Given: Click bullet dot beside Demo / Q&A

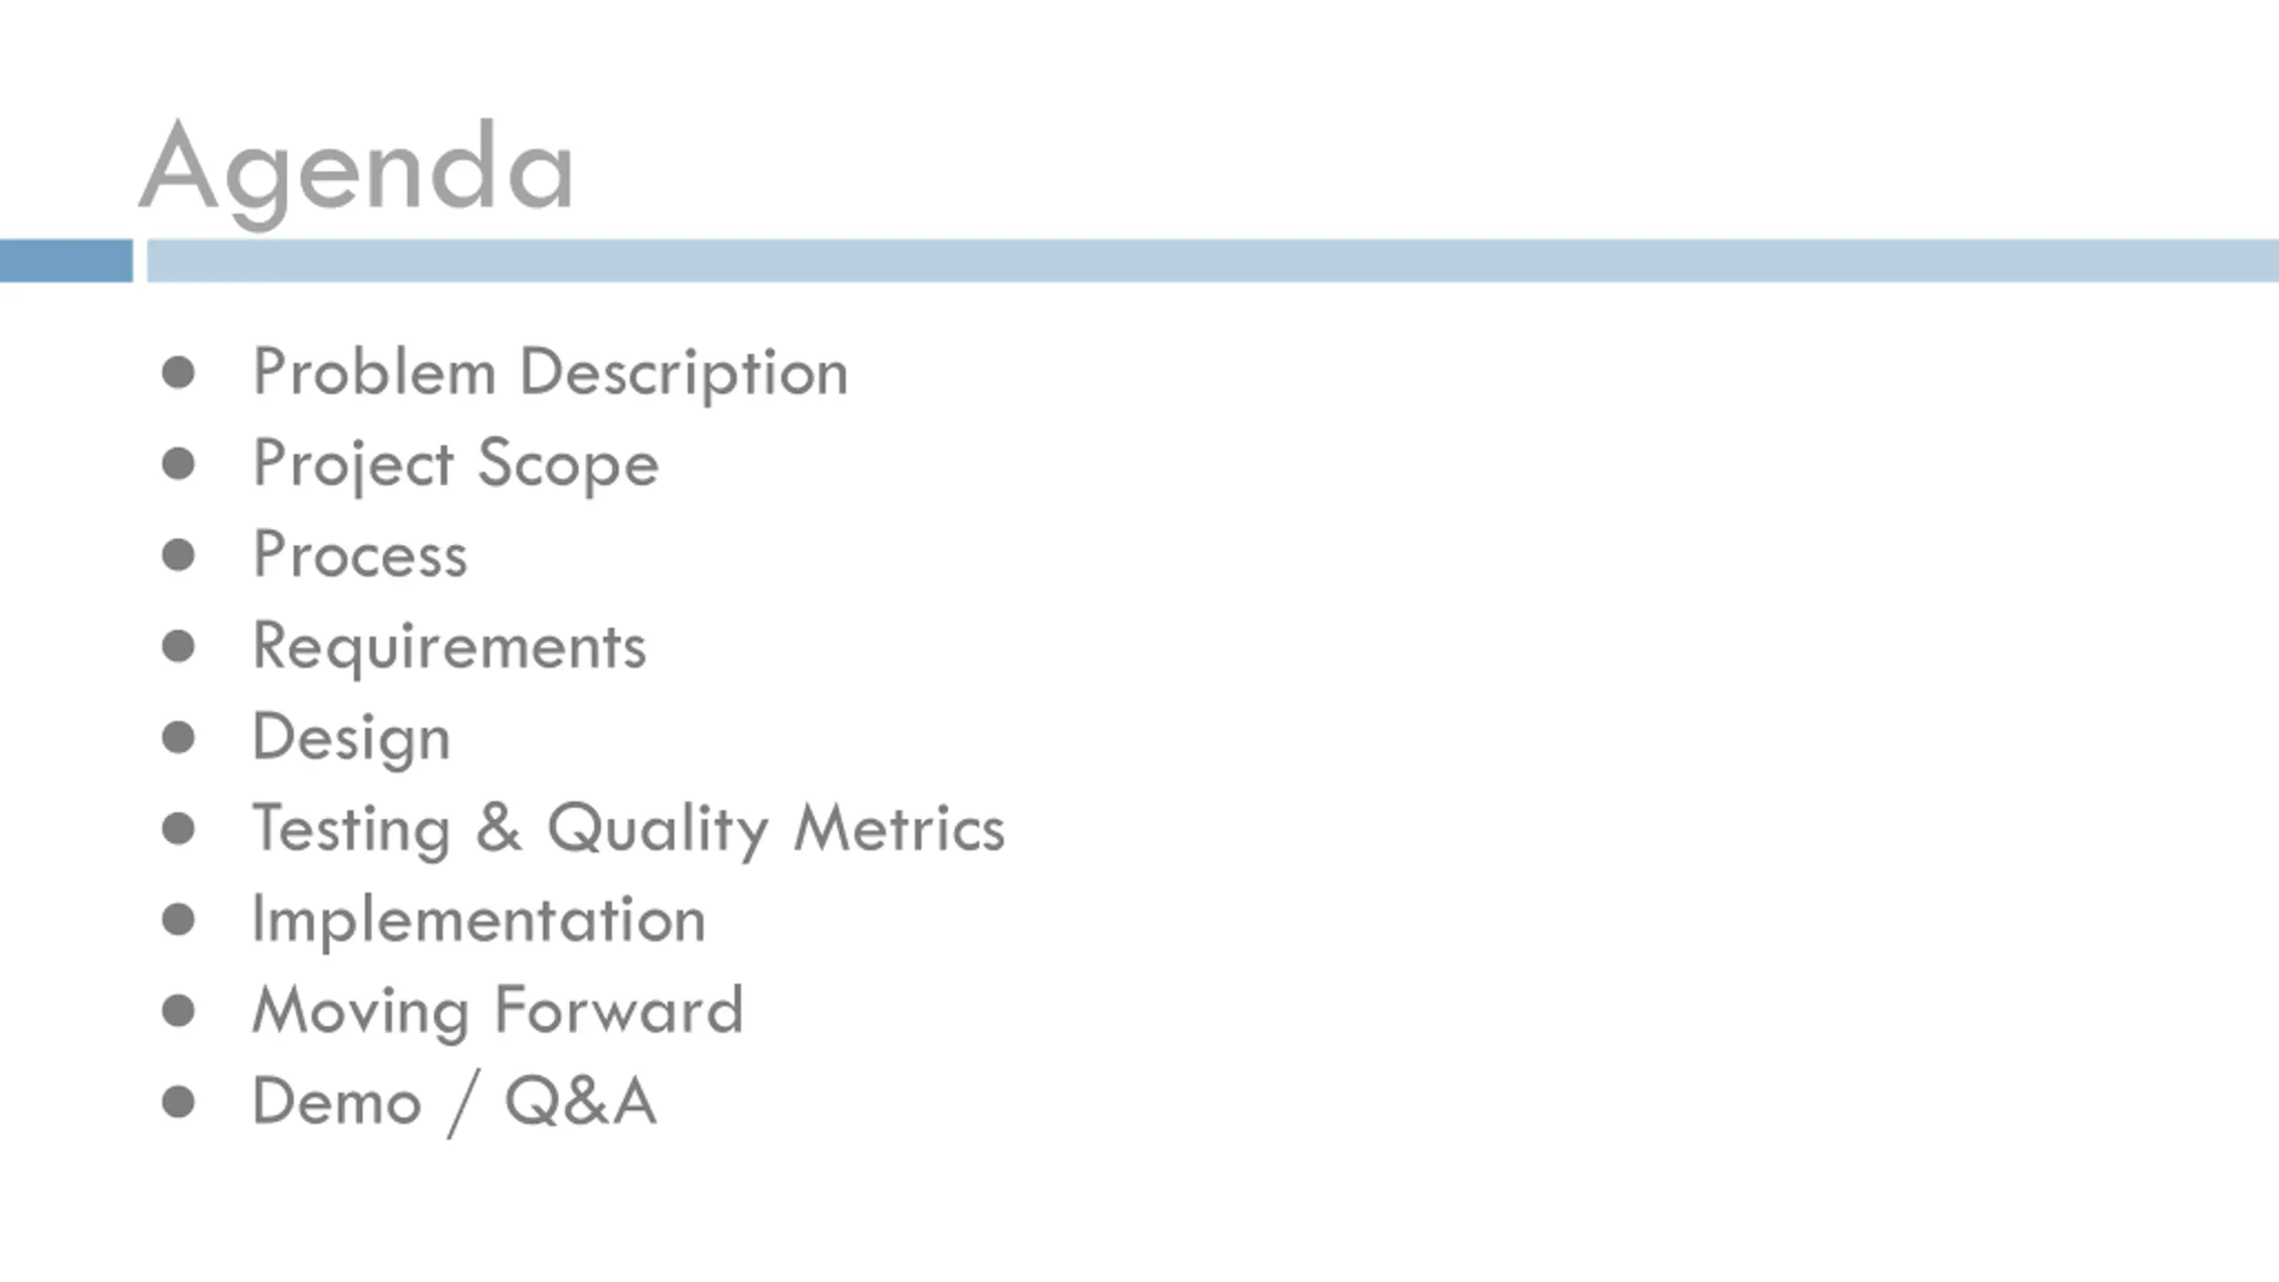Looking at the screenshot, I should (179, 1102).
